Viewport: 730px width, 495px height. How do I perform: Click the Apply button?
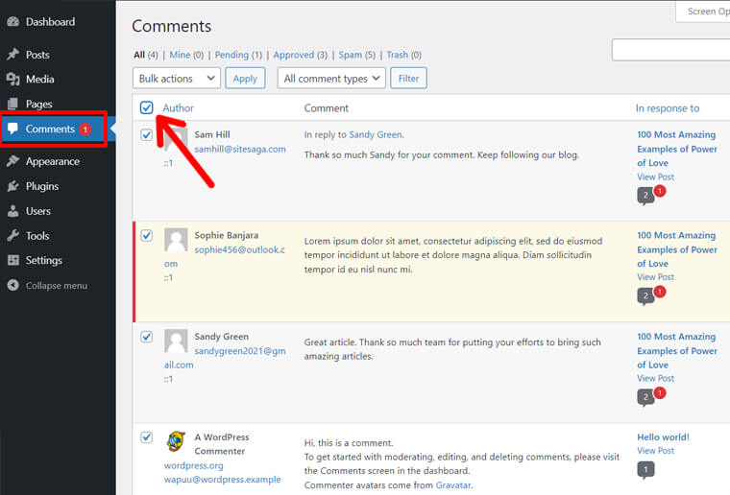[x=245, y=78]
